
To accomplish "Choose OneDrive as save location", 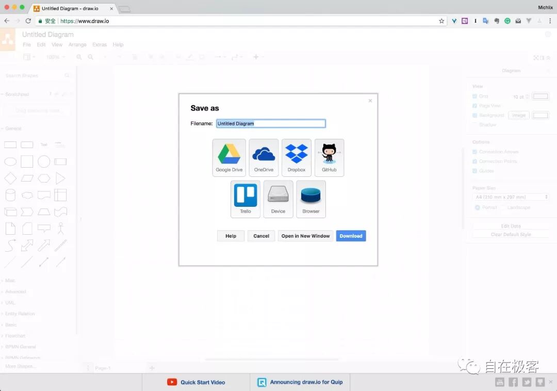I will point(264,158).
